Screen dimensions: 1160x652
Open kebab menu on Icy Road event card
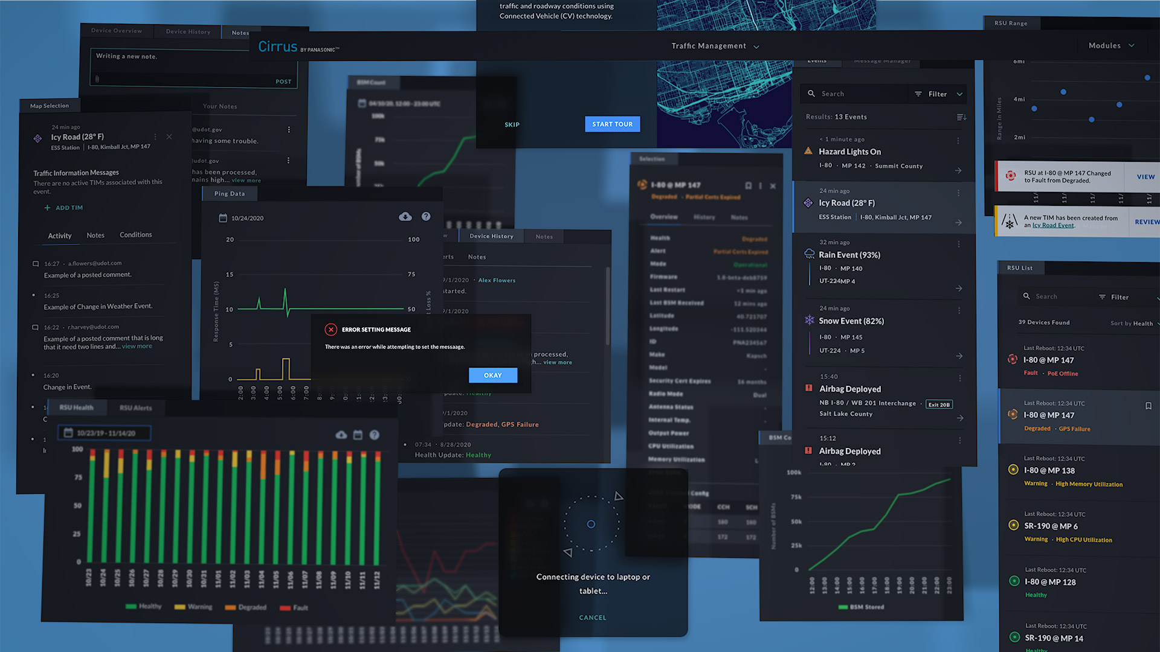click(958, 193)
